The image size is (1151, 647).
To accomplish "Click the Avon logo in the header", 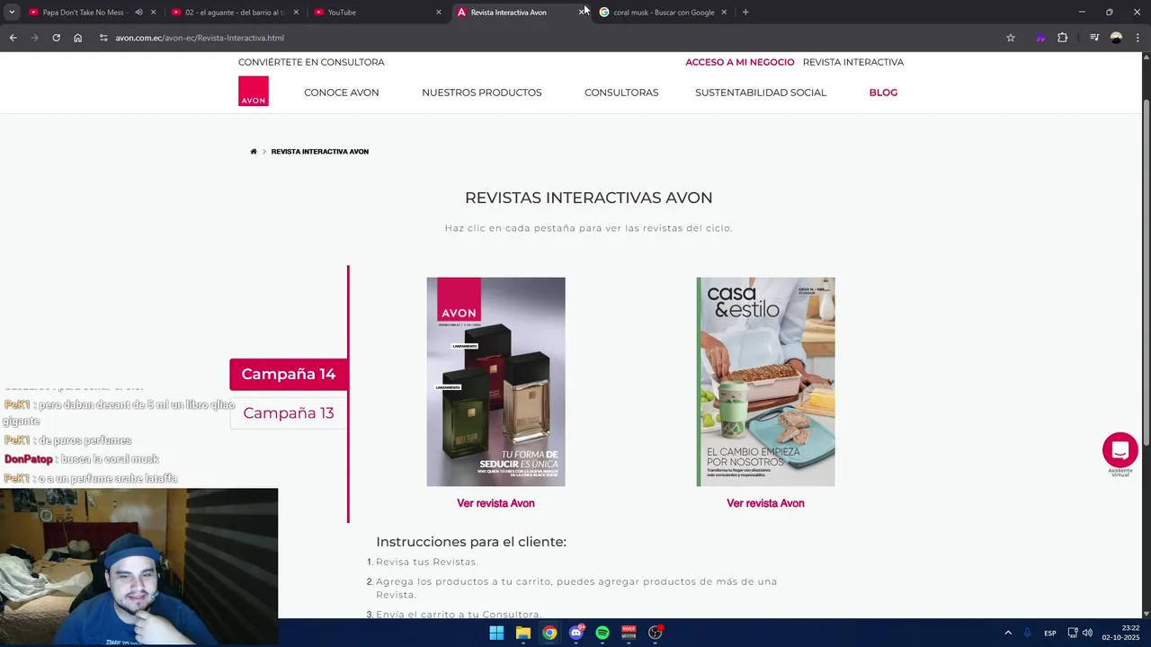I will 254,91.
